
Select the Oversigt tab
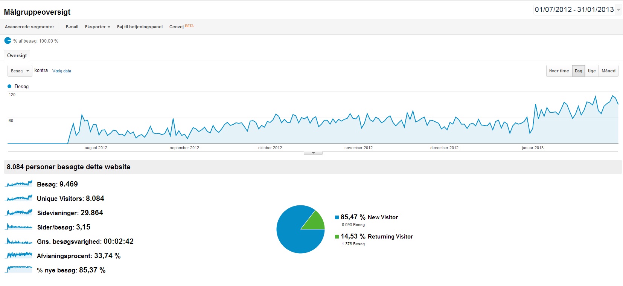tap(17, 55)
